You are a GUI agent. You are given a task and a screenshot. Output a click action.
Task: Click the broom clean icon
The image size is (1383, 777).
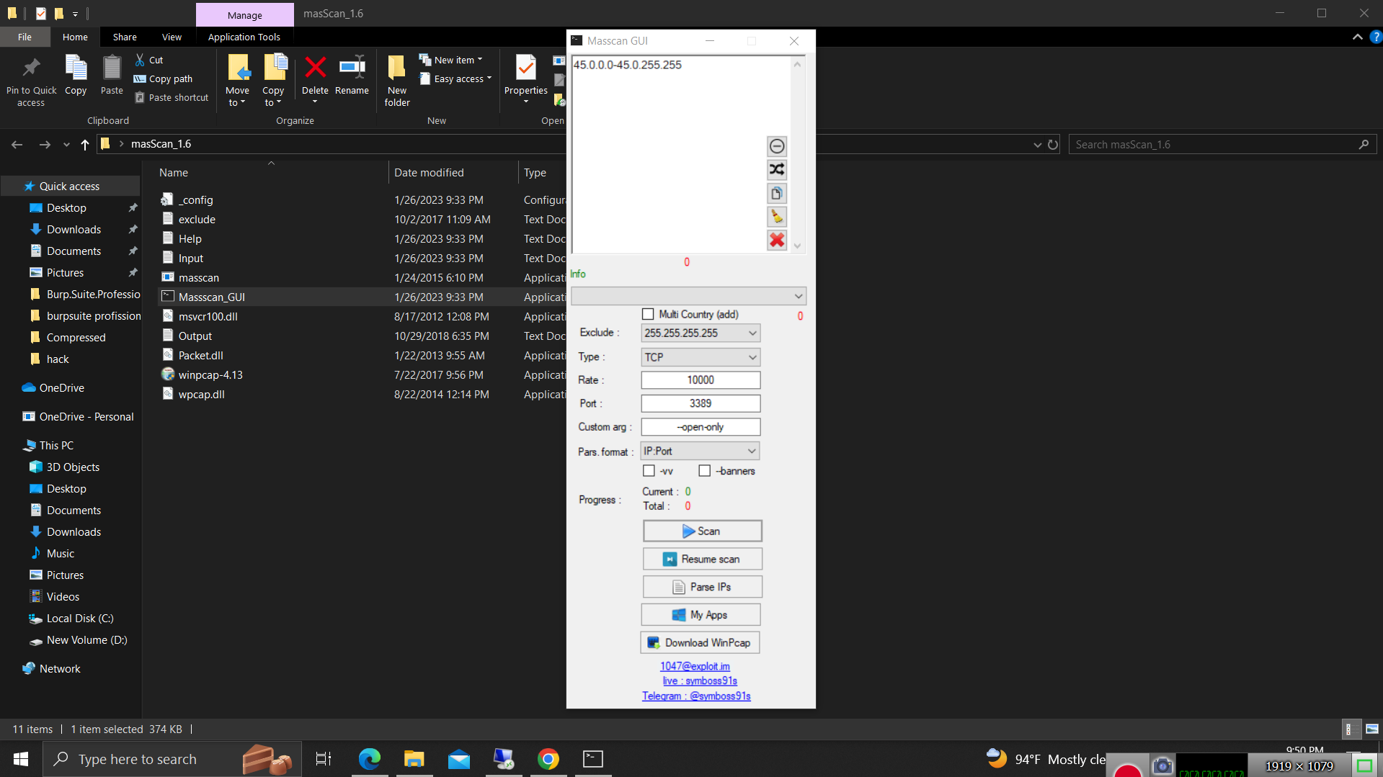click(x=776, y=217)
